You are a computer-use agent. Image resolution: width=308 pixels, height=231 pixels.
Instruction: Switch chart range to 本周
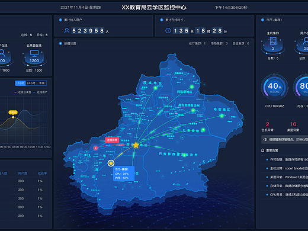click(41, 84)
